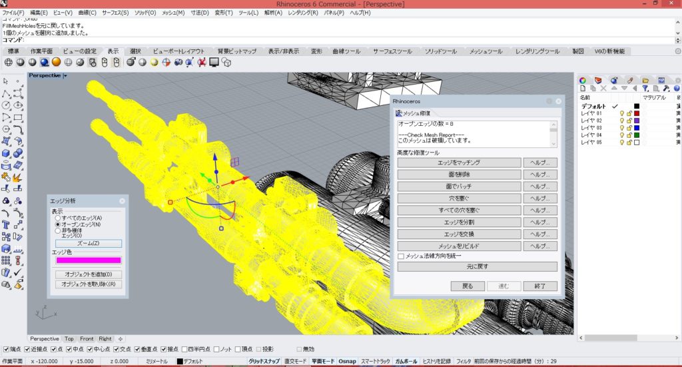Create a new layer with page icon
682x367 pixels.
coord(582,89)
